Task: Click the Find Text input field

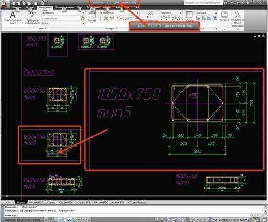Action: [61, 18]
